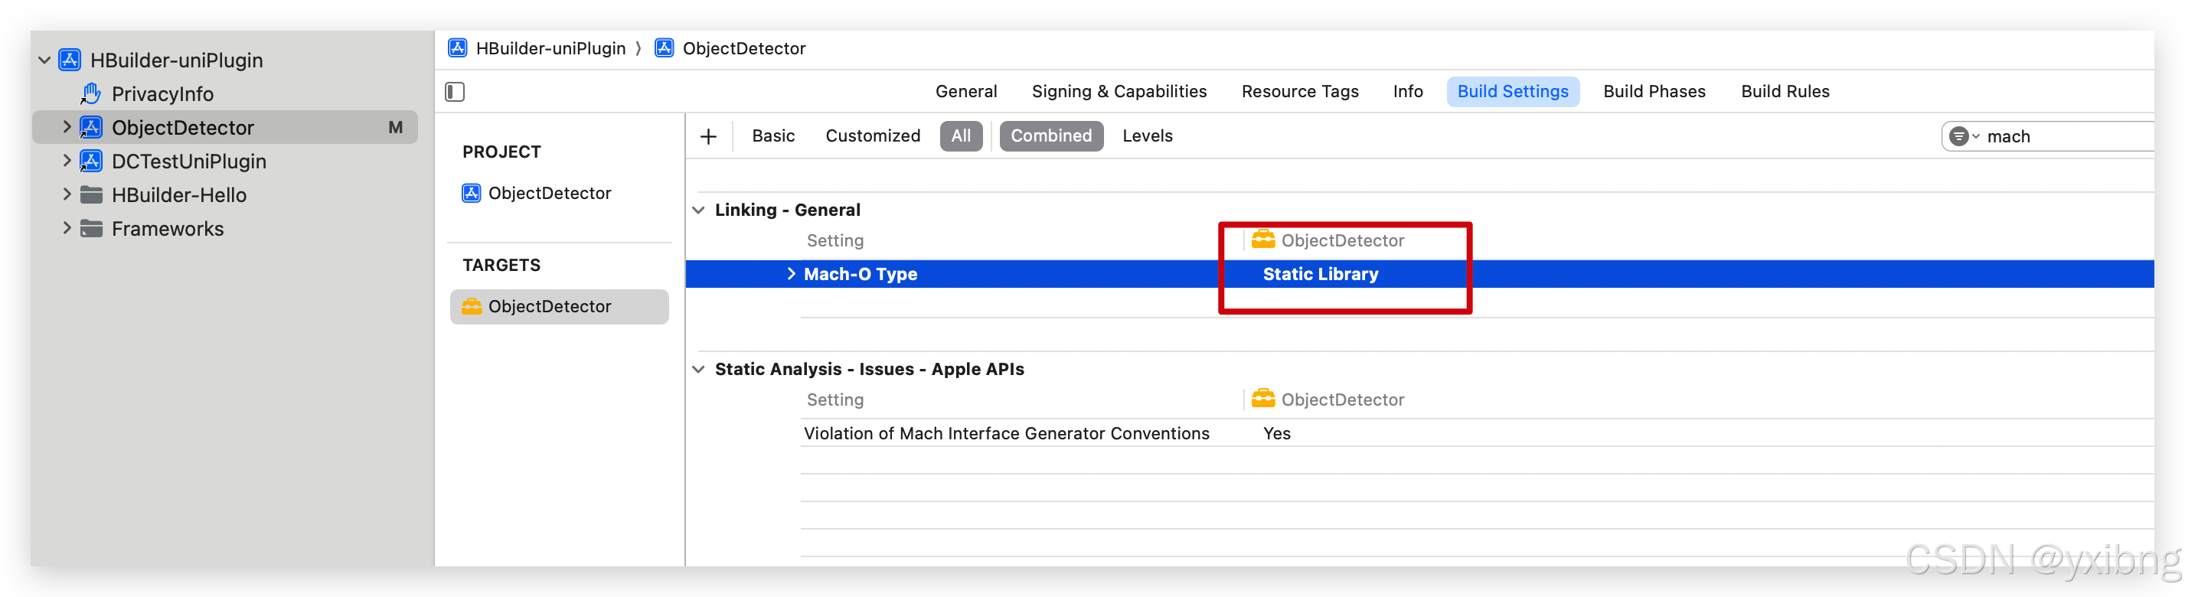Click the ObjectDetector project icon in navigator
The width and height of the screenshot is (2185, 597).
(91, 127)
